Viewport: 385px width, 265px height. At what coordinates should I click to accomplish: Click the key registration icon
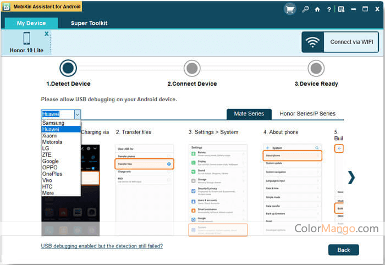point(305,9)
